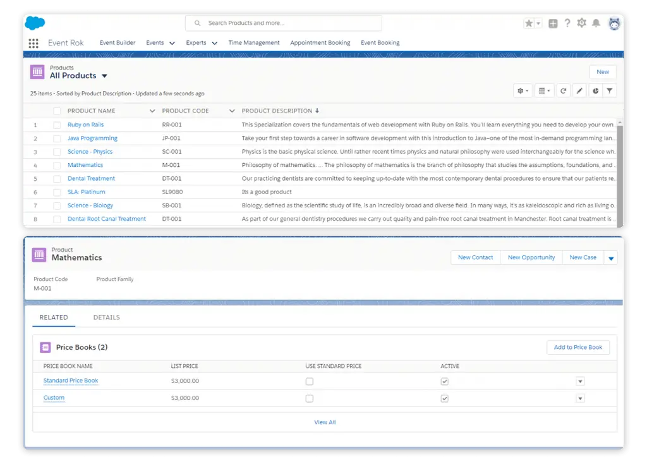Image resolution: width=647 pixels, height=459 pixels.
Task: Open the View All price books link
Action: [x=325, y=422]
